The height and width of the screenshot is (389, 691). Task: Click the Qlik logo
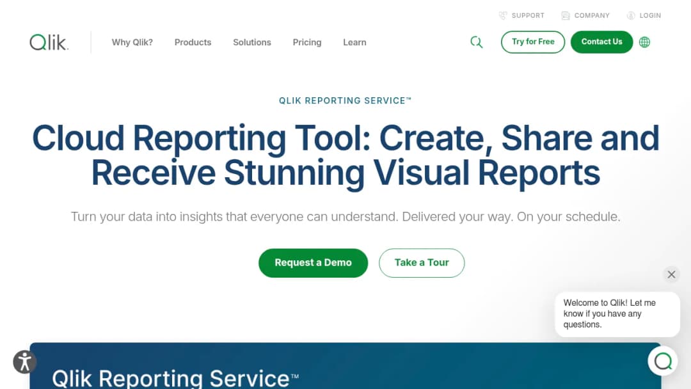(49, 42)
